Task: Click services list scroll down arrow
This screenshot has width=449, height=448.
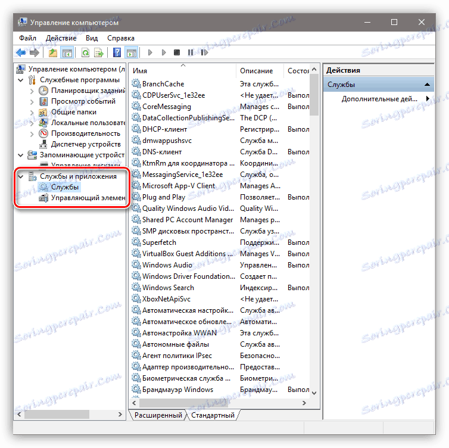Action: (314, 393)
